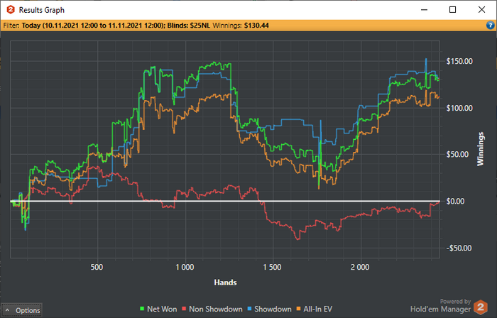This screenshot has width=497, height=318.
Task: Click the $150.00 axis label
Action: [x=459, y=61]
